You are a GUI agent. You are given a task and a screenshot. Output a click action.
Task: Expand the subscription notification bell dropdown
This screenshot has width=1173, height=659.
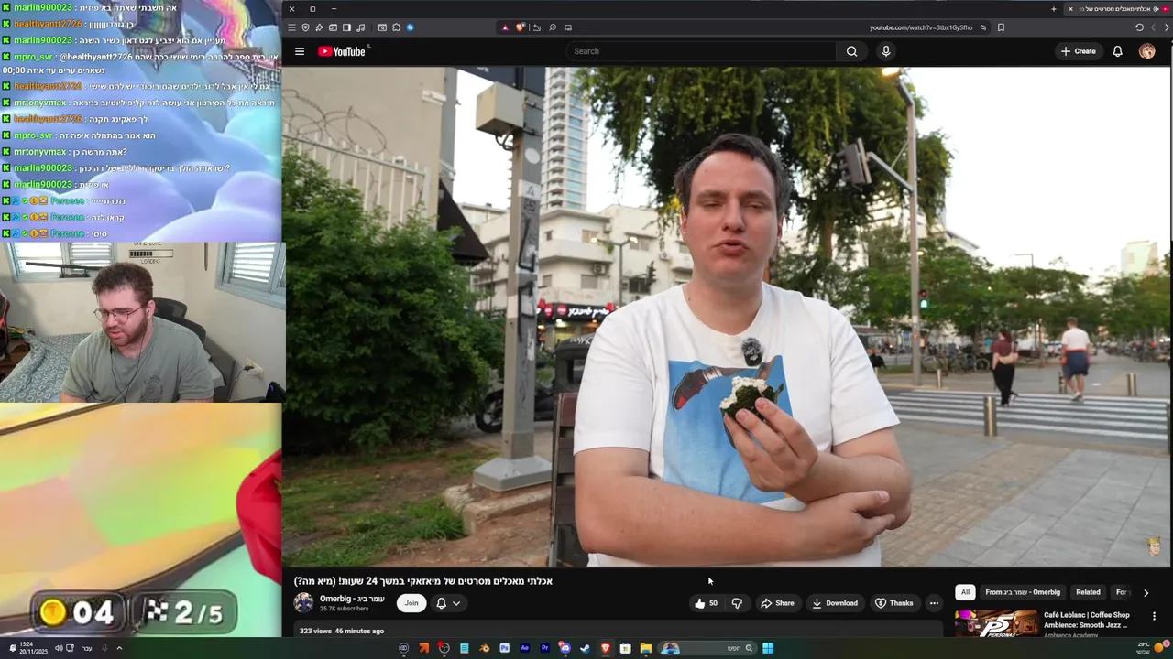(x=448, y=603)
